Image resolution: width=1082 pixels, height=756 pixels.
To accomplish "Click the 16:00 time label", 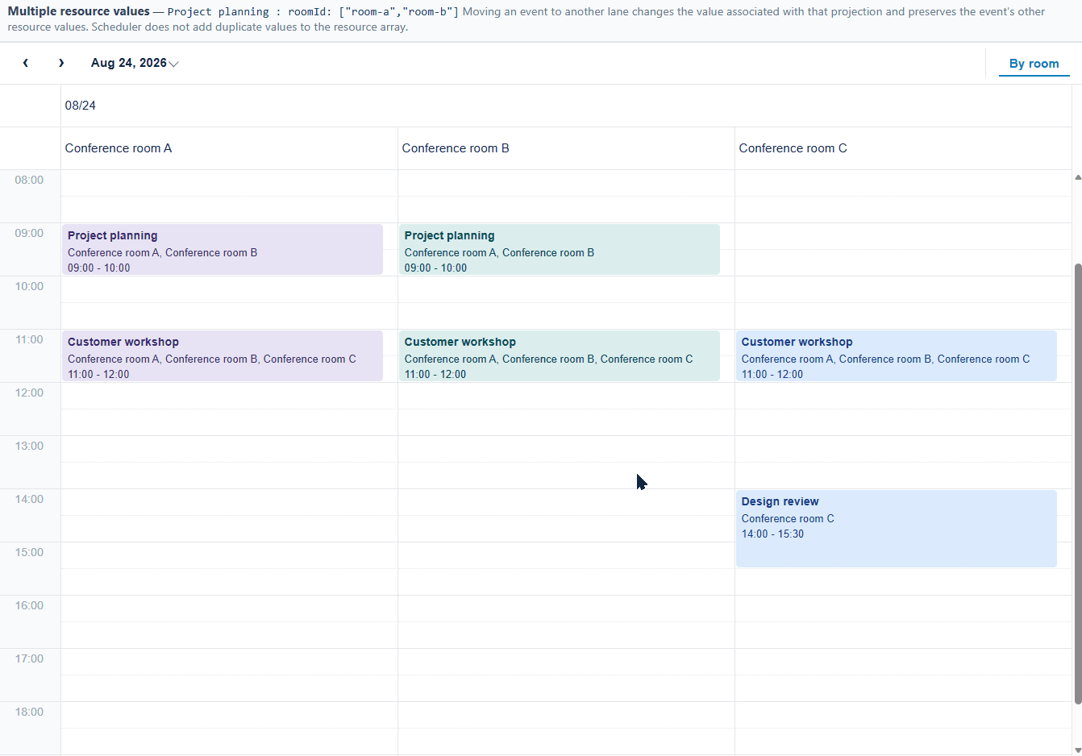I will coord(29,605).
